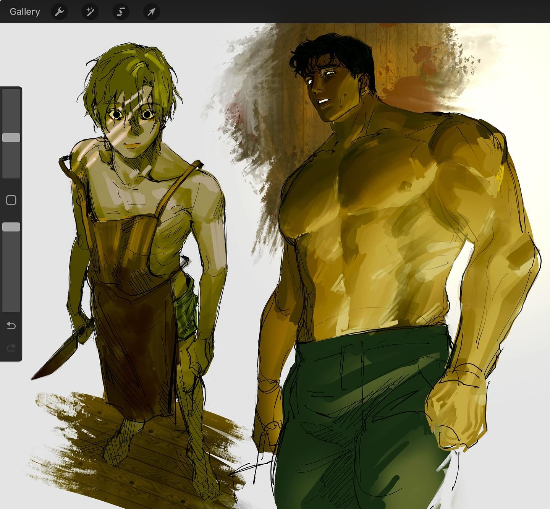Viewport: 550px width, 509px height.
Task: Click the brush opacity slider handle
Action: [11, 227]
